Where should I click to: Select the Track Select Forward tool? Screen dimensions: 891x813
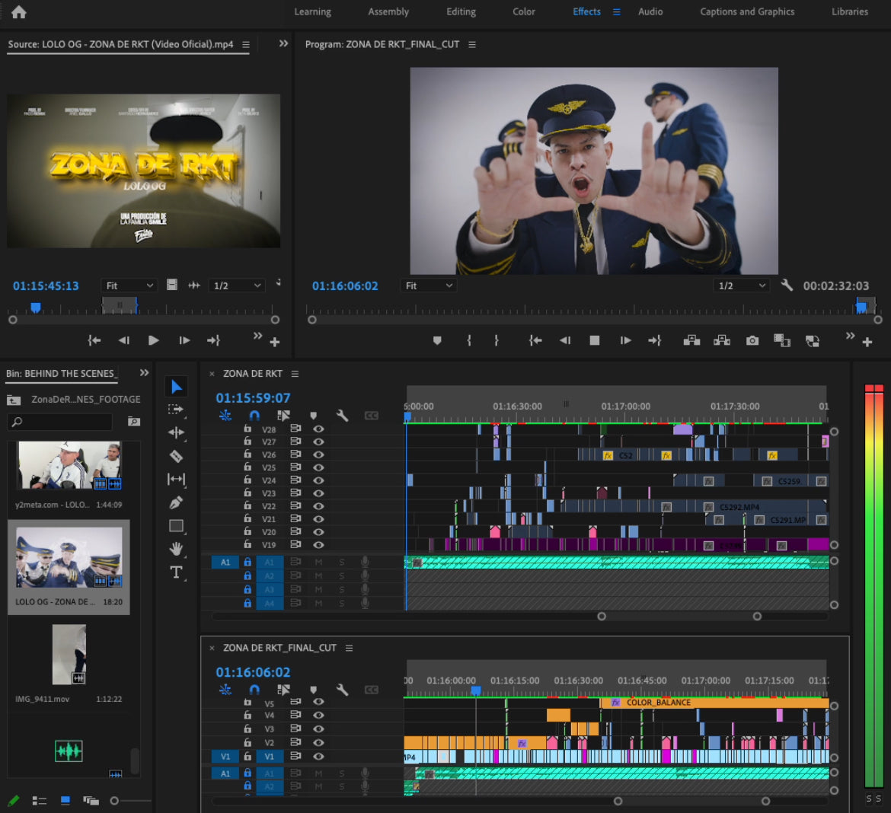176,410
